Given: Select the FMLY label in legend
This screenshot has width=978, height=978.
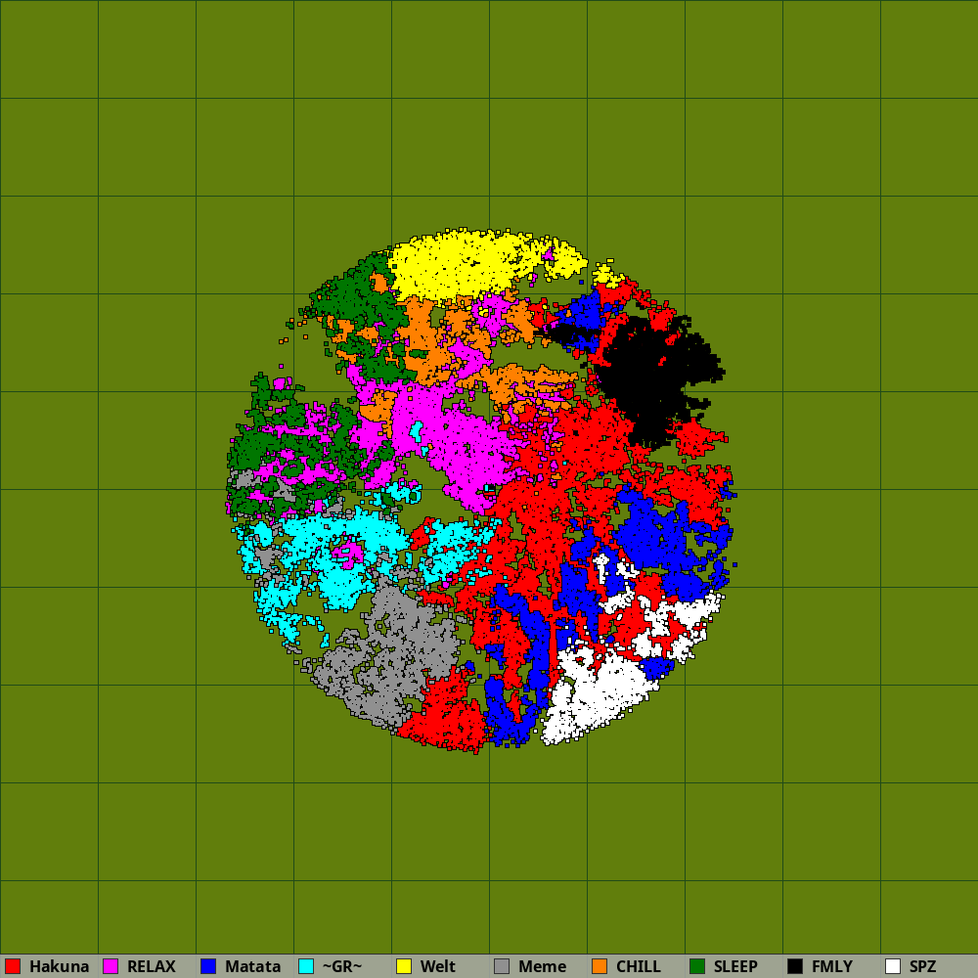Looking at the screenshot, I should (x=832, y=966).
